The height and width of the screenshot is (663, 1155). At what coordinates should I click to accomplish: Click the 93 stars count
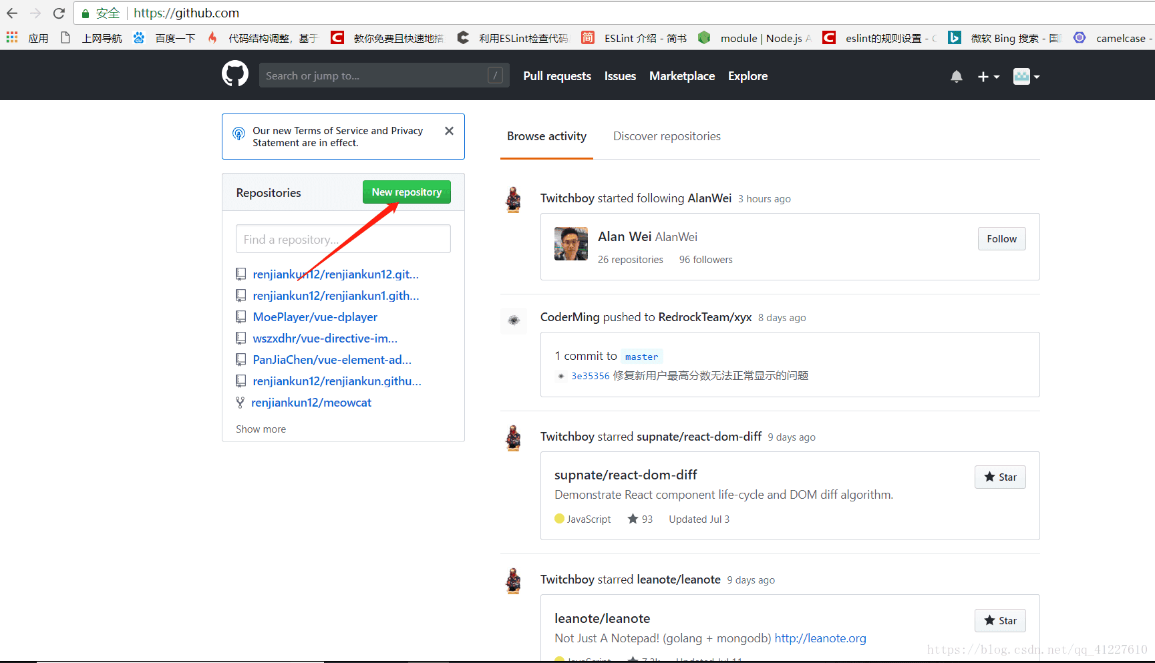coord(640,519)
